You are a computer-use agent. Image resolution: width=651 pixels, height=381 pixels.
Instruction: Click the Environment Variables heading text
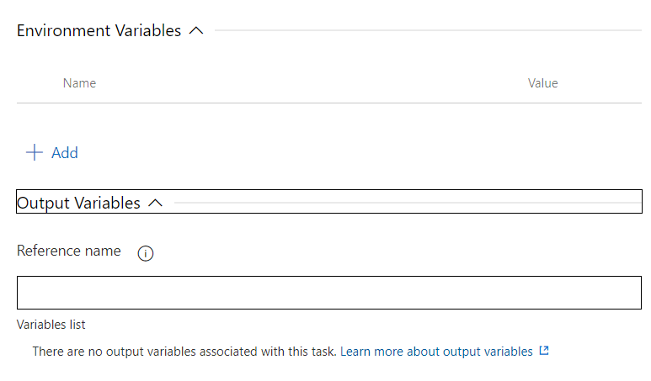(x=99, y=31)
